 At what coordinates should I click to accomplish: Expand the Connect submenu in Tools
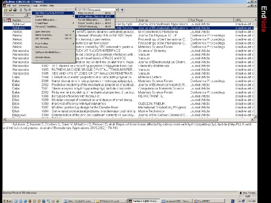pos(53,17)
